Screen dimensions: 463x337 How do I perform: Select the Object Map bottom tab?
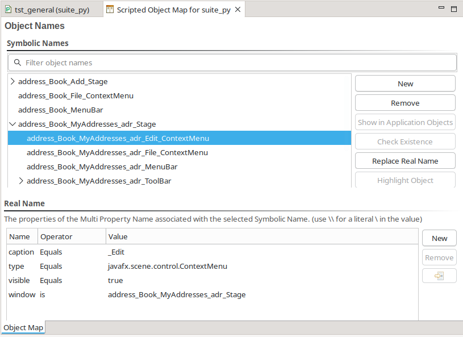click(x=23, y=327)
